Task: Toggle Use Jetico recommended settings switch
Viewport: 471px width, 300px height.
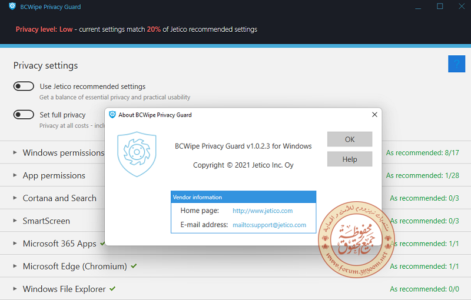Action: [24, 86]
